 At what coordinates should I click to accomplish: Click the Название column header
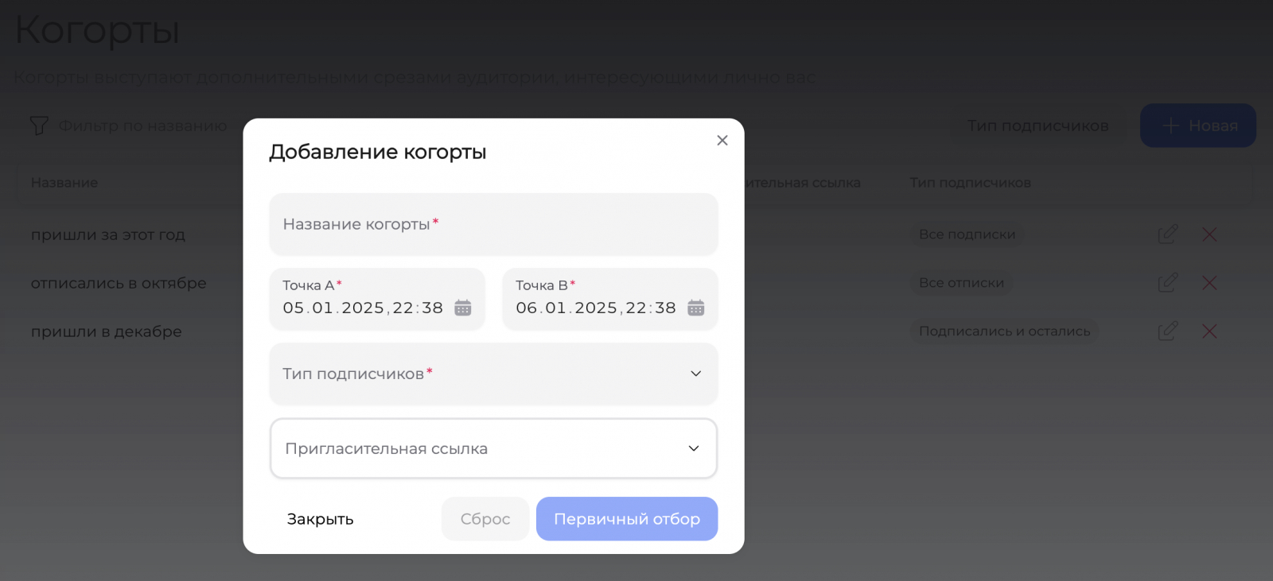point(64,183)
